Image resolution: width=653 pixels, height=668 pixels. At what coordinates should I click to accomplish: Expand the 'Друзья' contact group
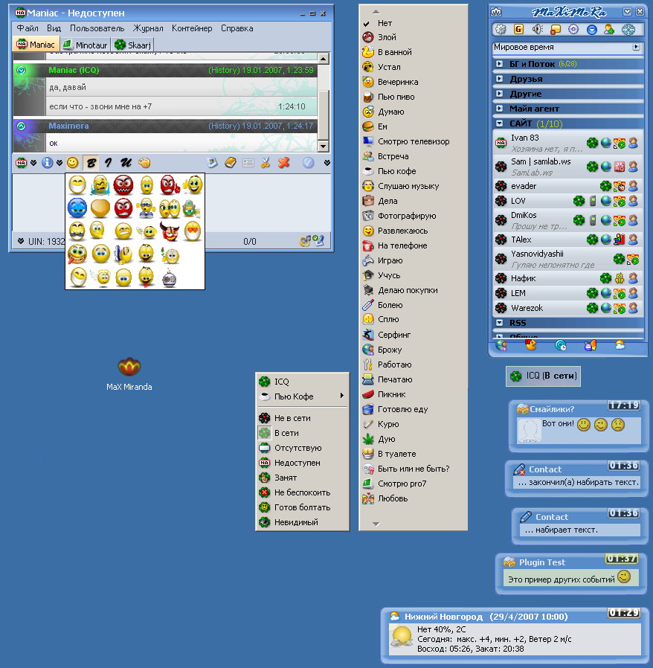click(x=525, y=79)
